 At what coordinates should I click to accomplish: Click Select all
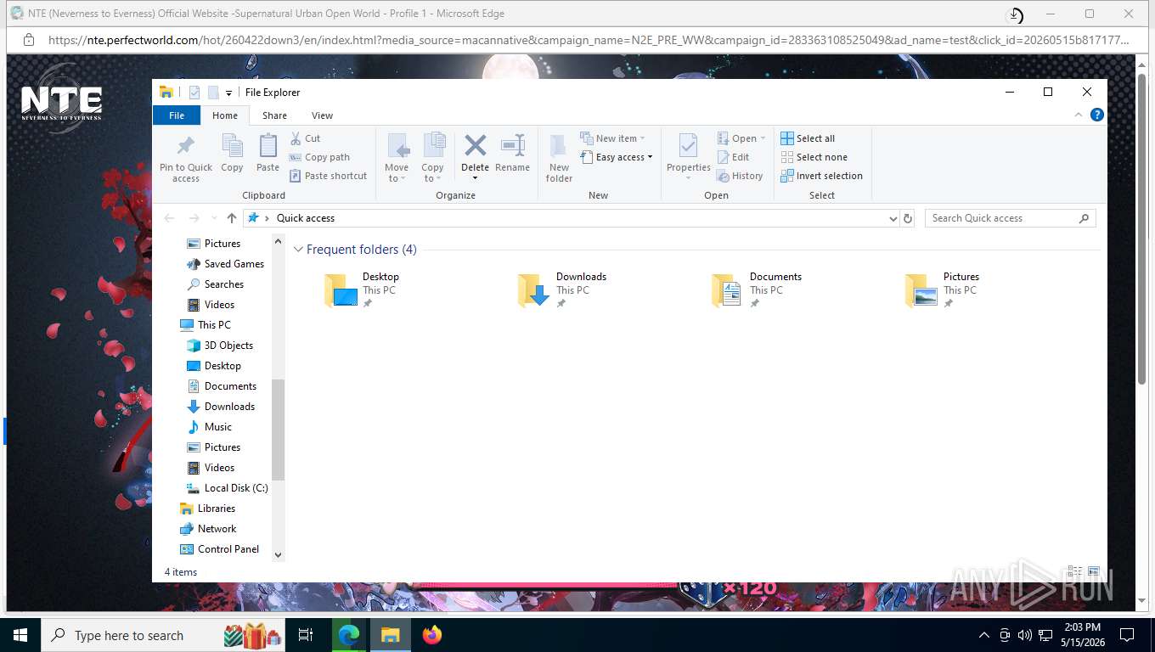pyautogui.click(x=808, y=138)
